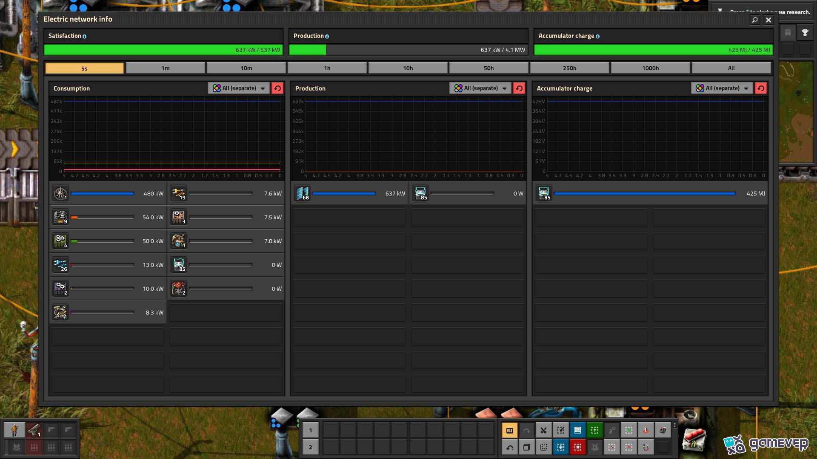Select quickbar row 1 button
This screenshot has width=817, height=459.
310,431
